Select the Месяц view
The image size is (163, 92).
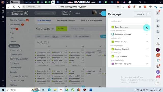coord(55,36)
